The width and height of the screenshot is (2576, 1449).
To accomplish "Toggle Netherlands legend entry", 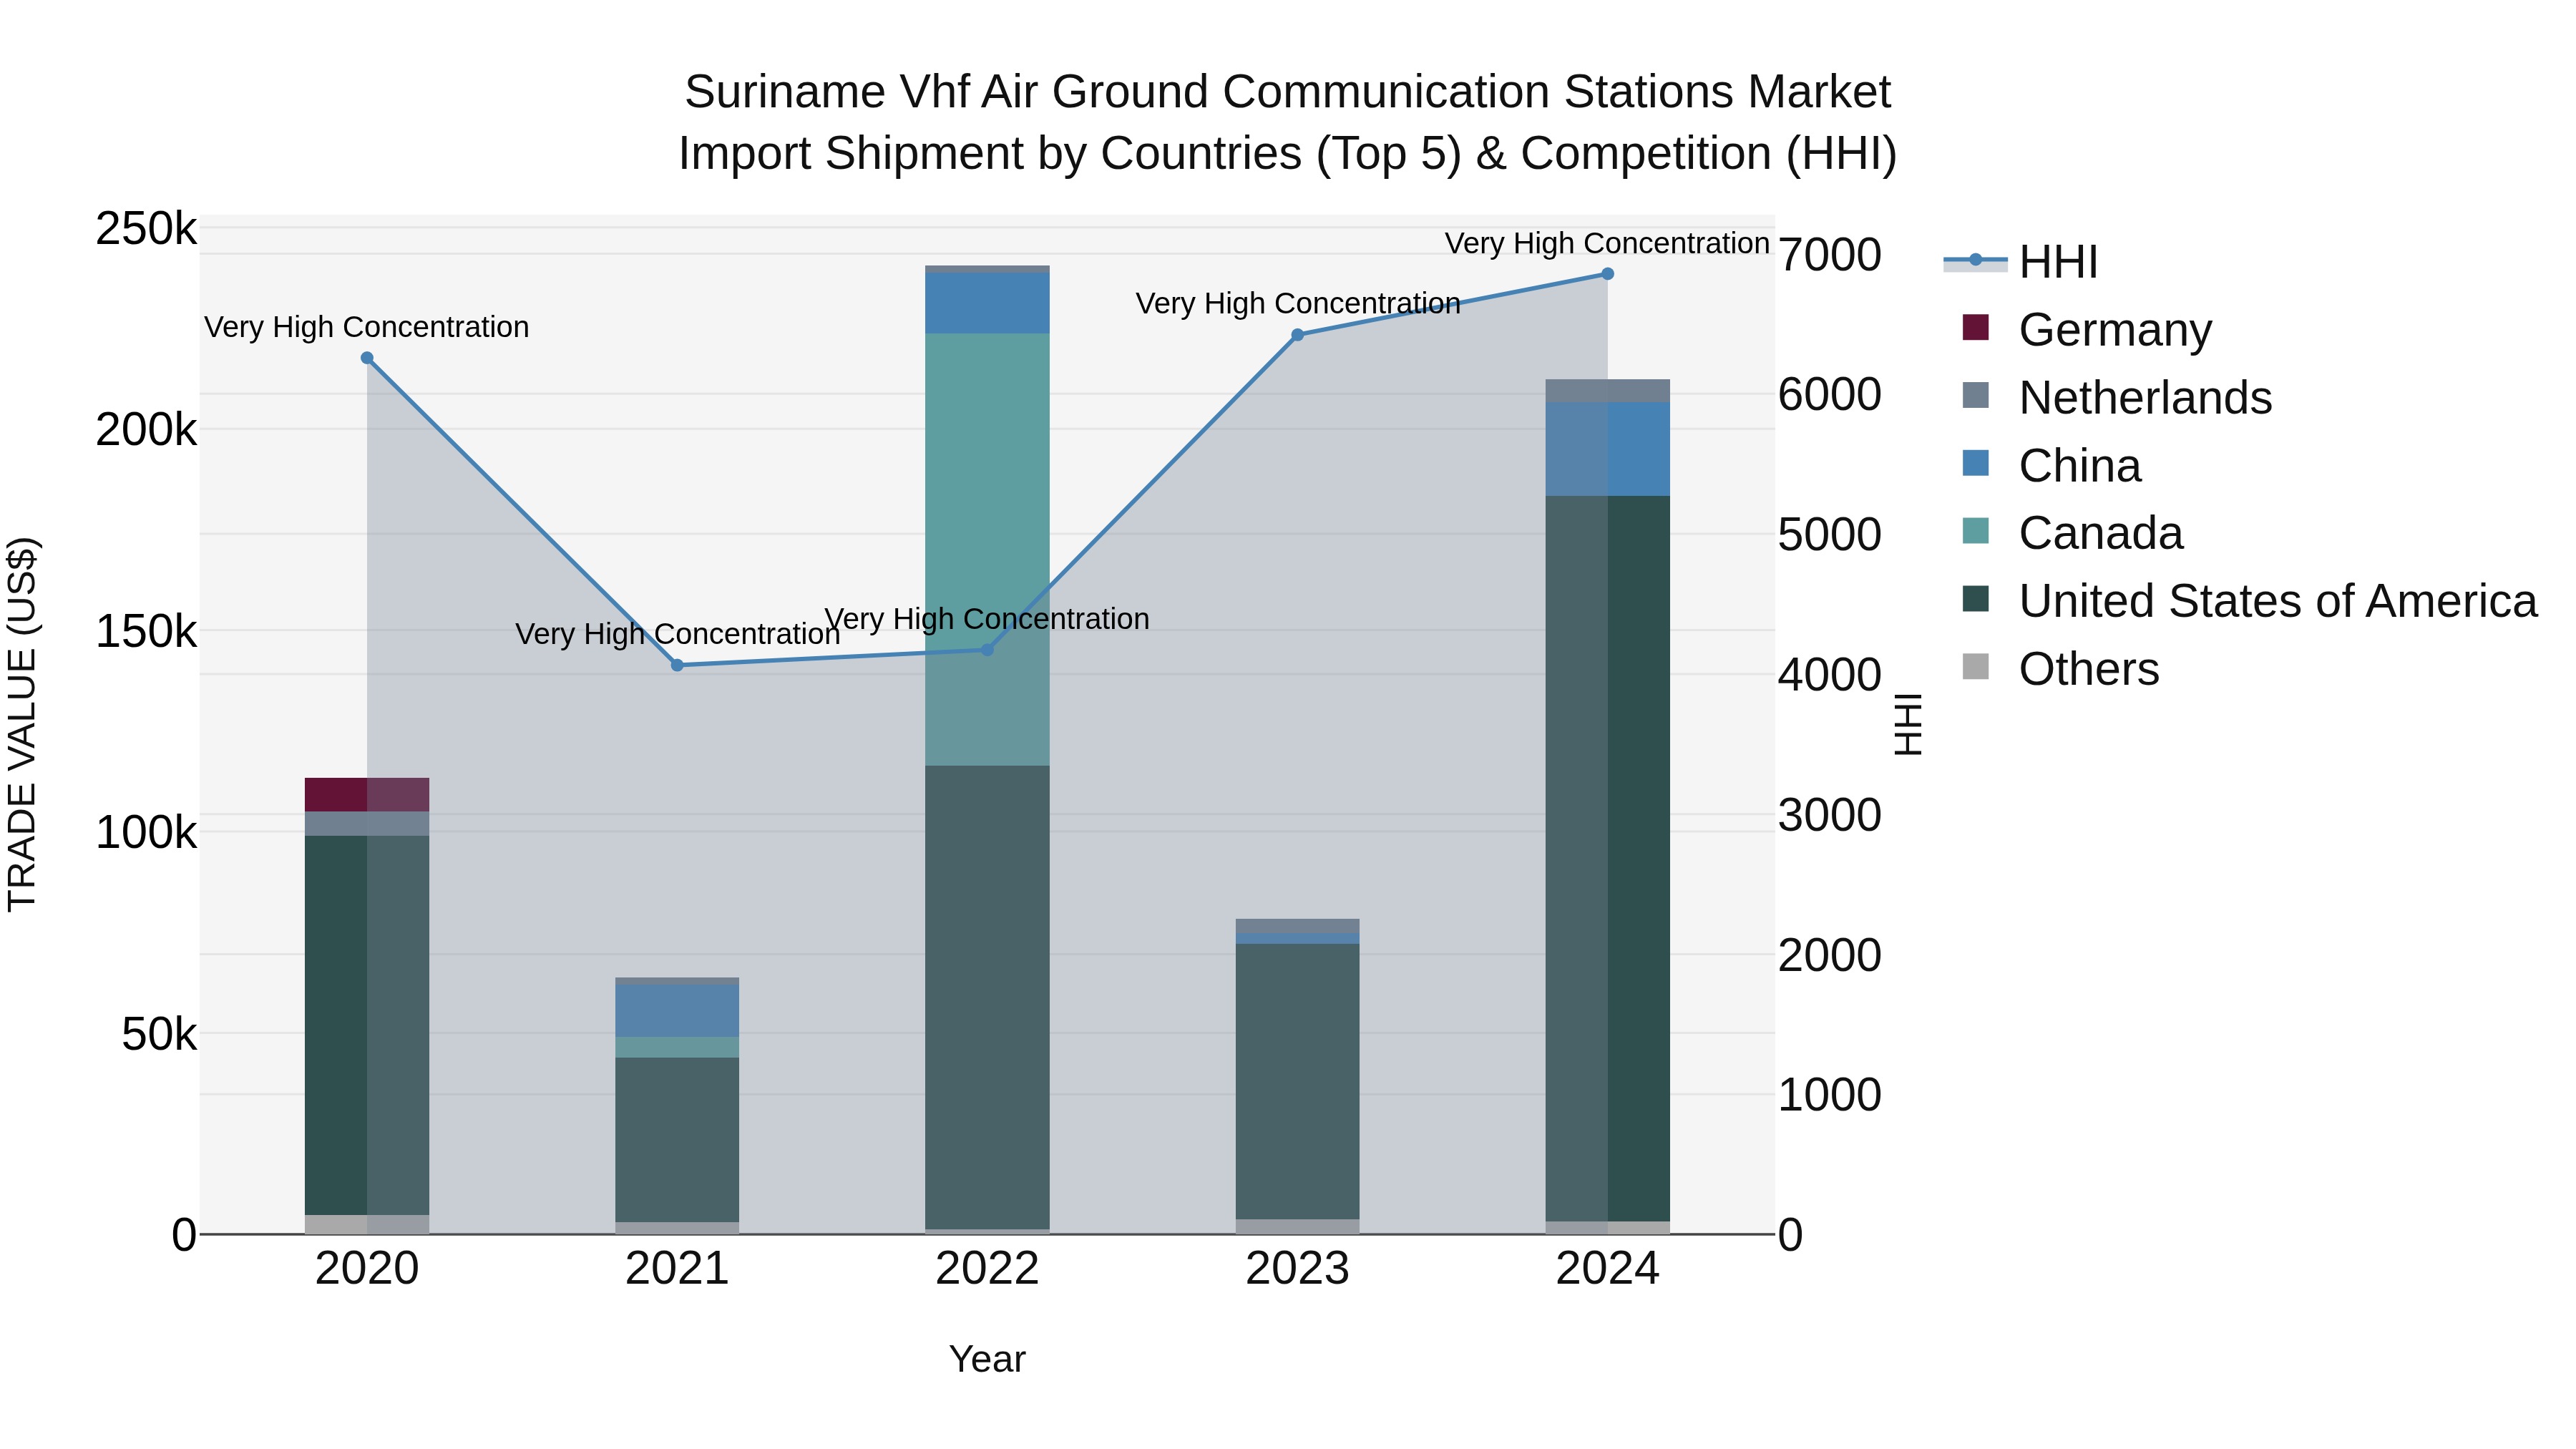I will coord(2117,397).
